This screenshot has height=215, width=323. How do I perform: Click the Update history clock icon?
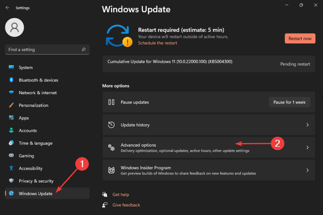tap(111, 125)
